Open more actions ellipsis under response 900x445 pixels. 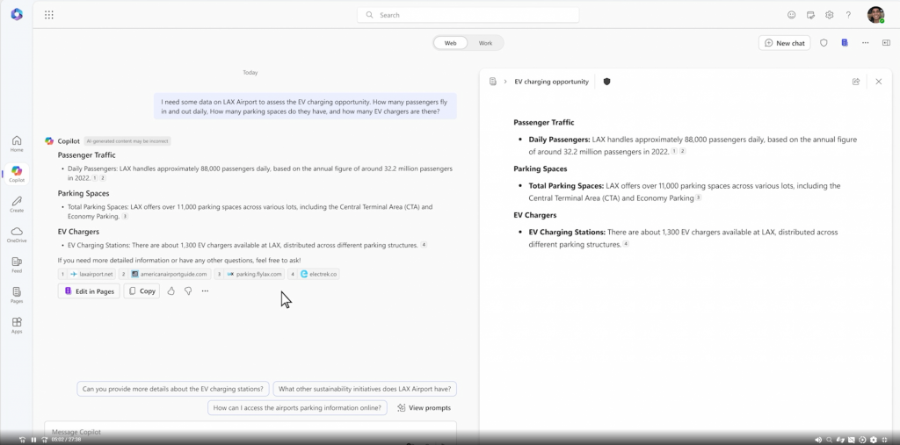[205, 291]
